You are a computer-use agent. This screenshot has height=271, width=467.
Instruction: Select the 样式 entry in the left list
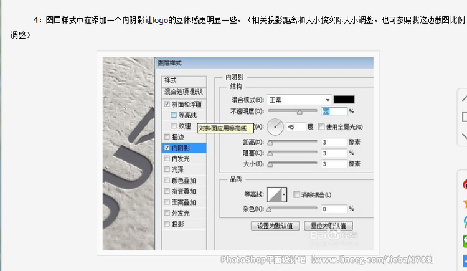tap(184, 80)
